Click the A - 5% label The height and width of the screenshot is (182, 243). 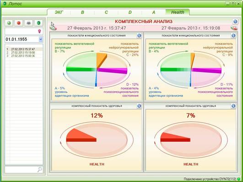pyautogui.click(x=60, y=88)
